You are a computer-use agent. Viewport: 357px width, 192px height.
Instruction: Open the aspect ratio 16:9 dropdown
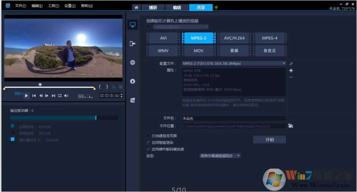[x=82, y=96]
